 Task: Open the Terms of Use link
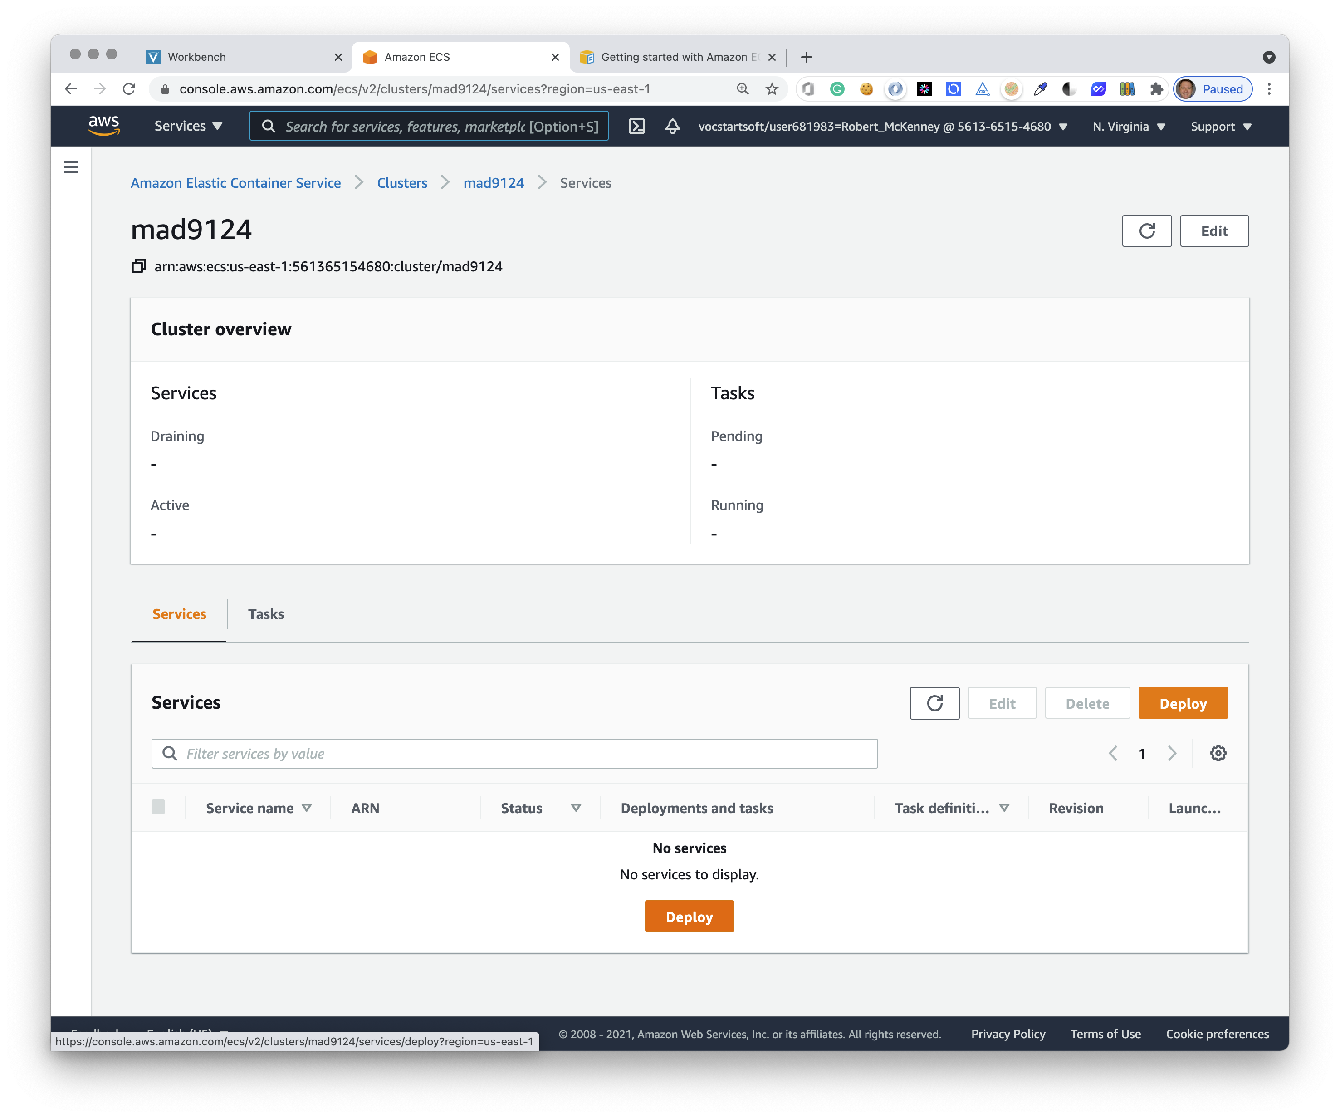[1105, 1034]
